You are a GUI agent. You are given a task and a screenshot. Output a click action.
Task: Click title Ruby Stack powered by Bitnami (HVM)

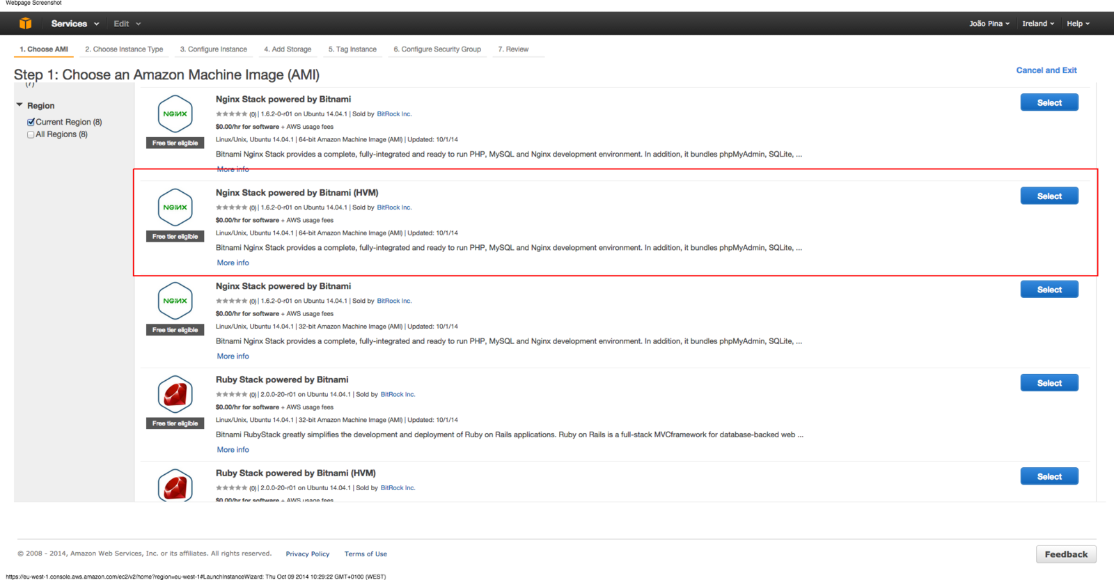click(x=295, y=473)
